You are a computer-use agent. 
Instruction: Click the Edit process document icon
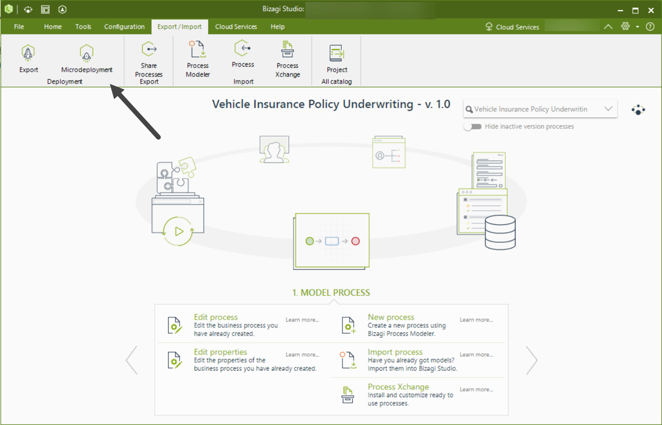[174, 326]
